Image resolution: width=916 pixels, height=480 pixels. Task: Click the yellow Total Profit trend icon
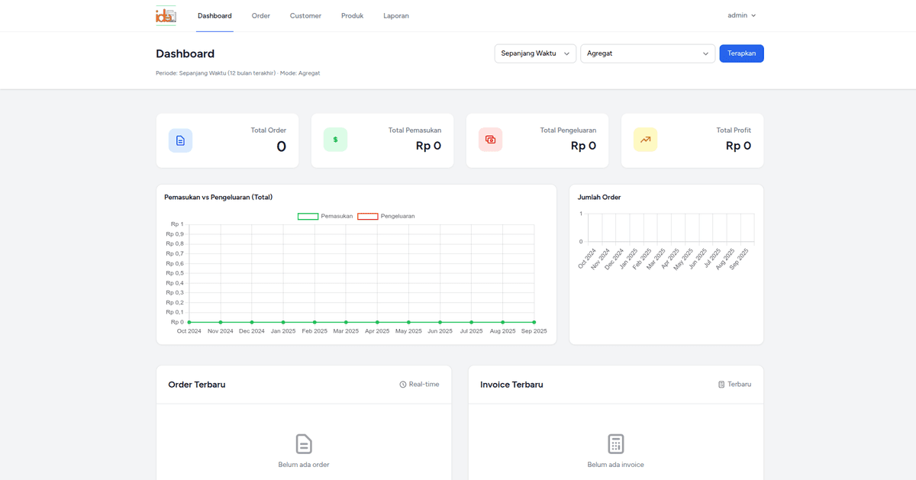coord(645,140)
